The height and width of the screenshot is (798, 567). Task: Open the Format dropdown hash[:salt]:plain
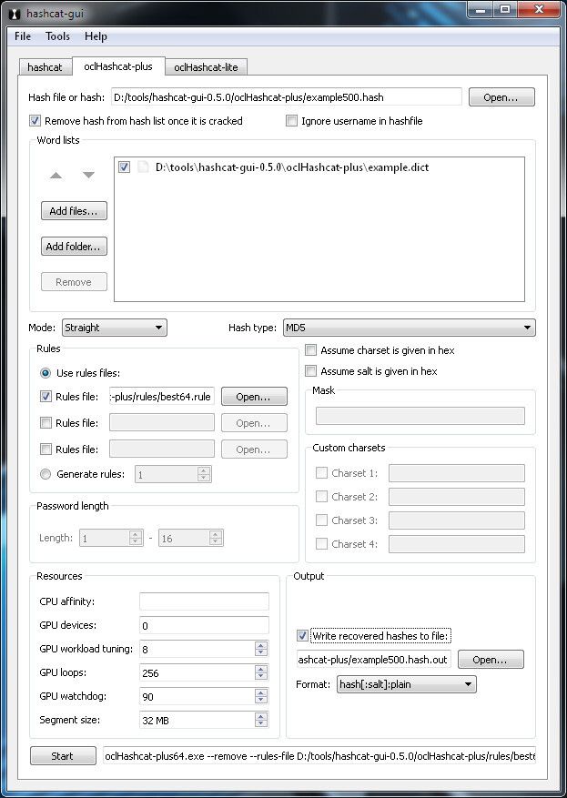point(407,684)
